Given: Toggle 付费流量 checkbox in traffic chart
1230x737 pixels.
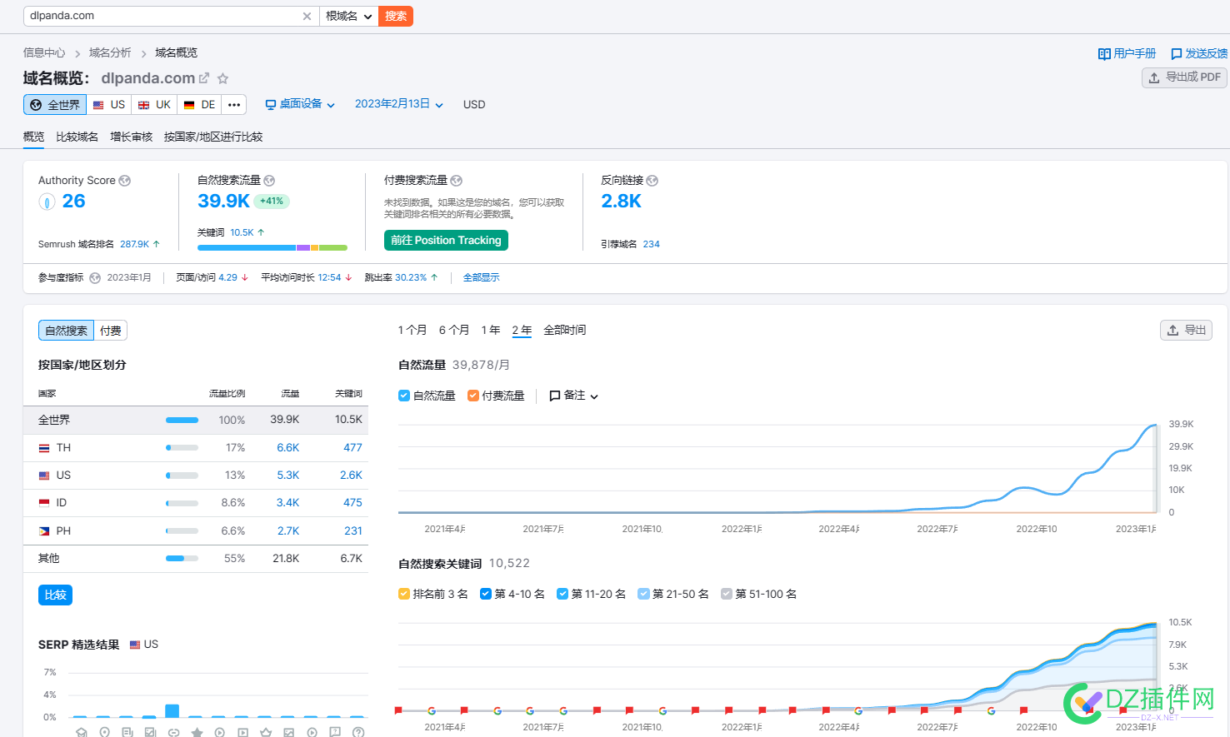Looking at the screenshot, I should (x=473, y=396).
